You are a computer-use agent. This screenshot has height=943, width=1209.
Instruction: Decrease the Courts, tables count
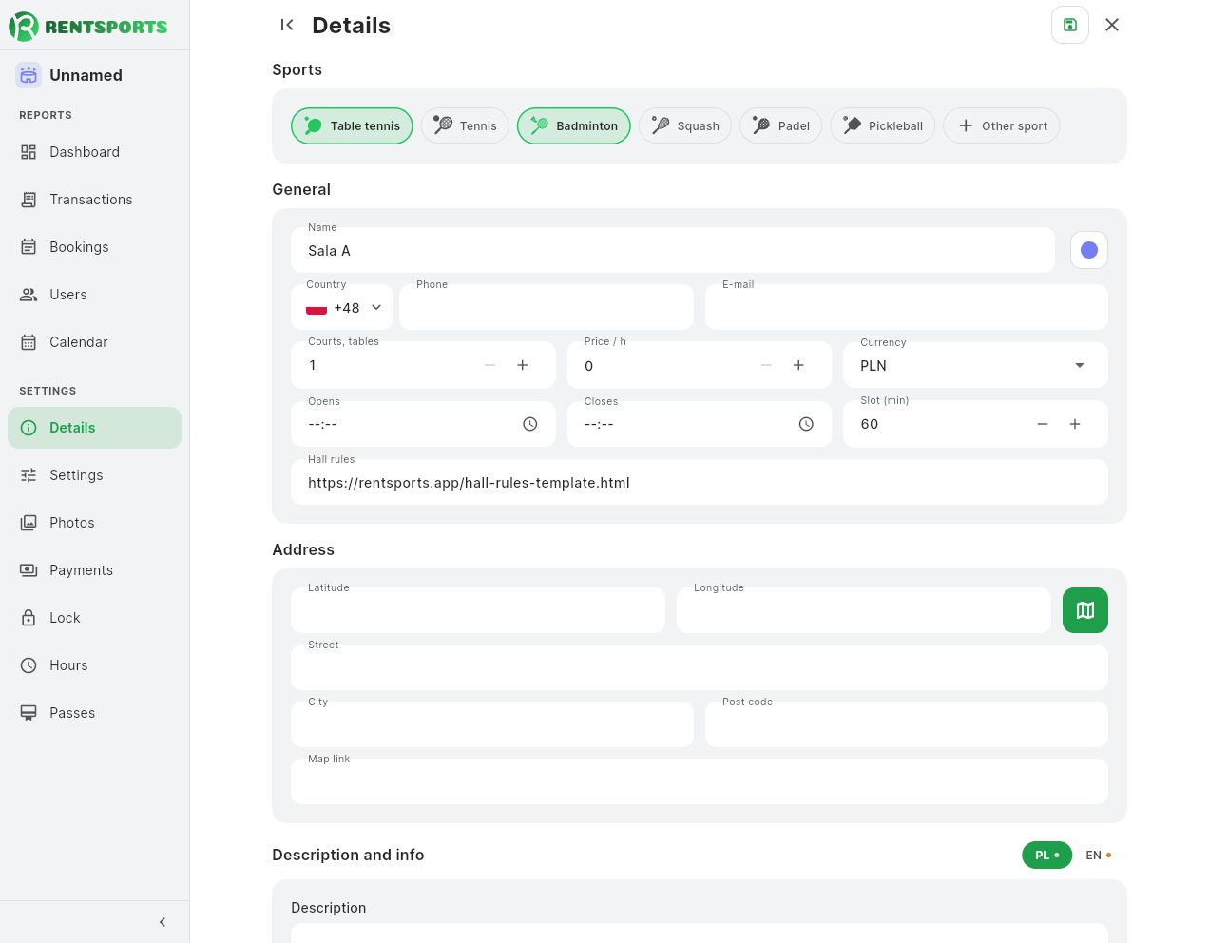click(x=490, y=365)
